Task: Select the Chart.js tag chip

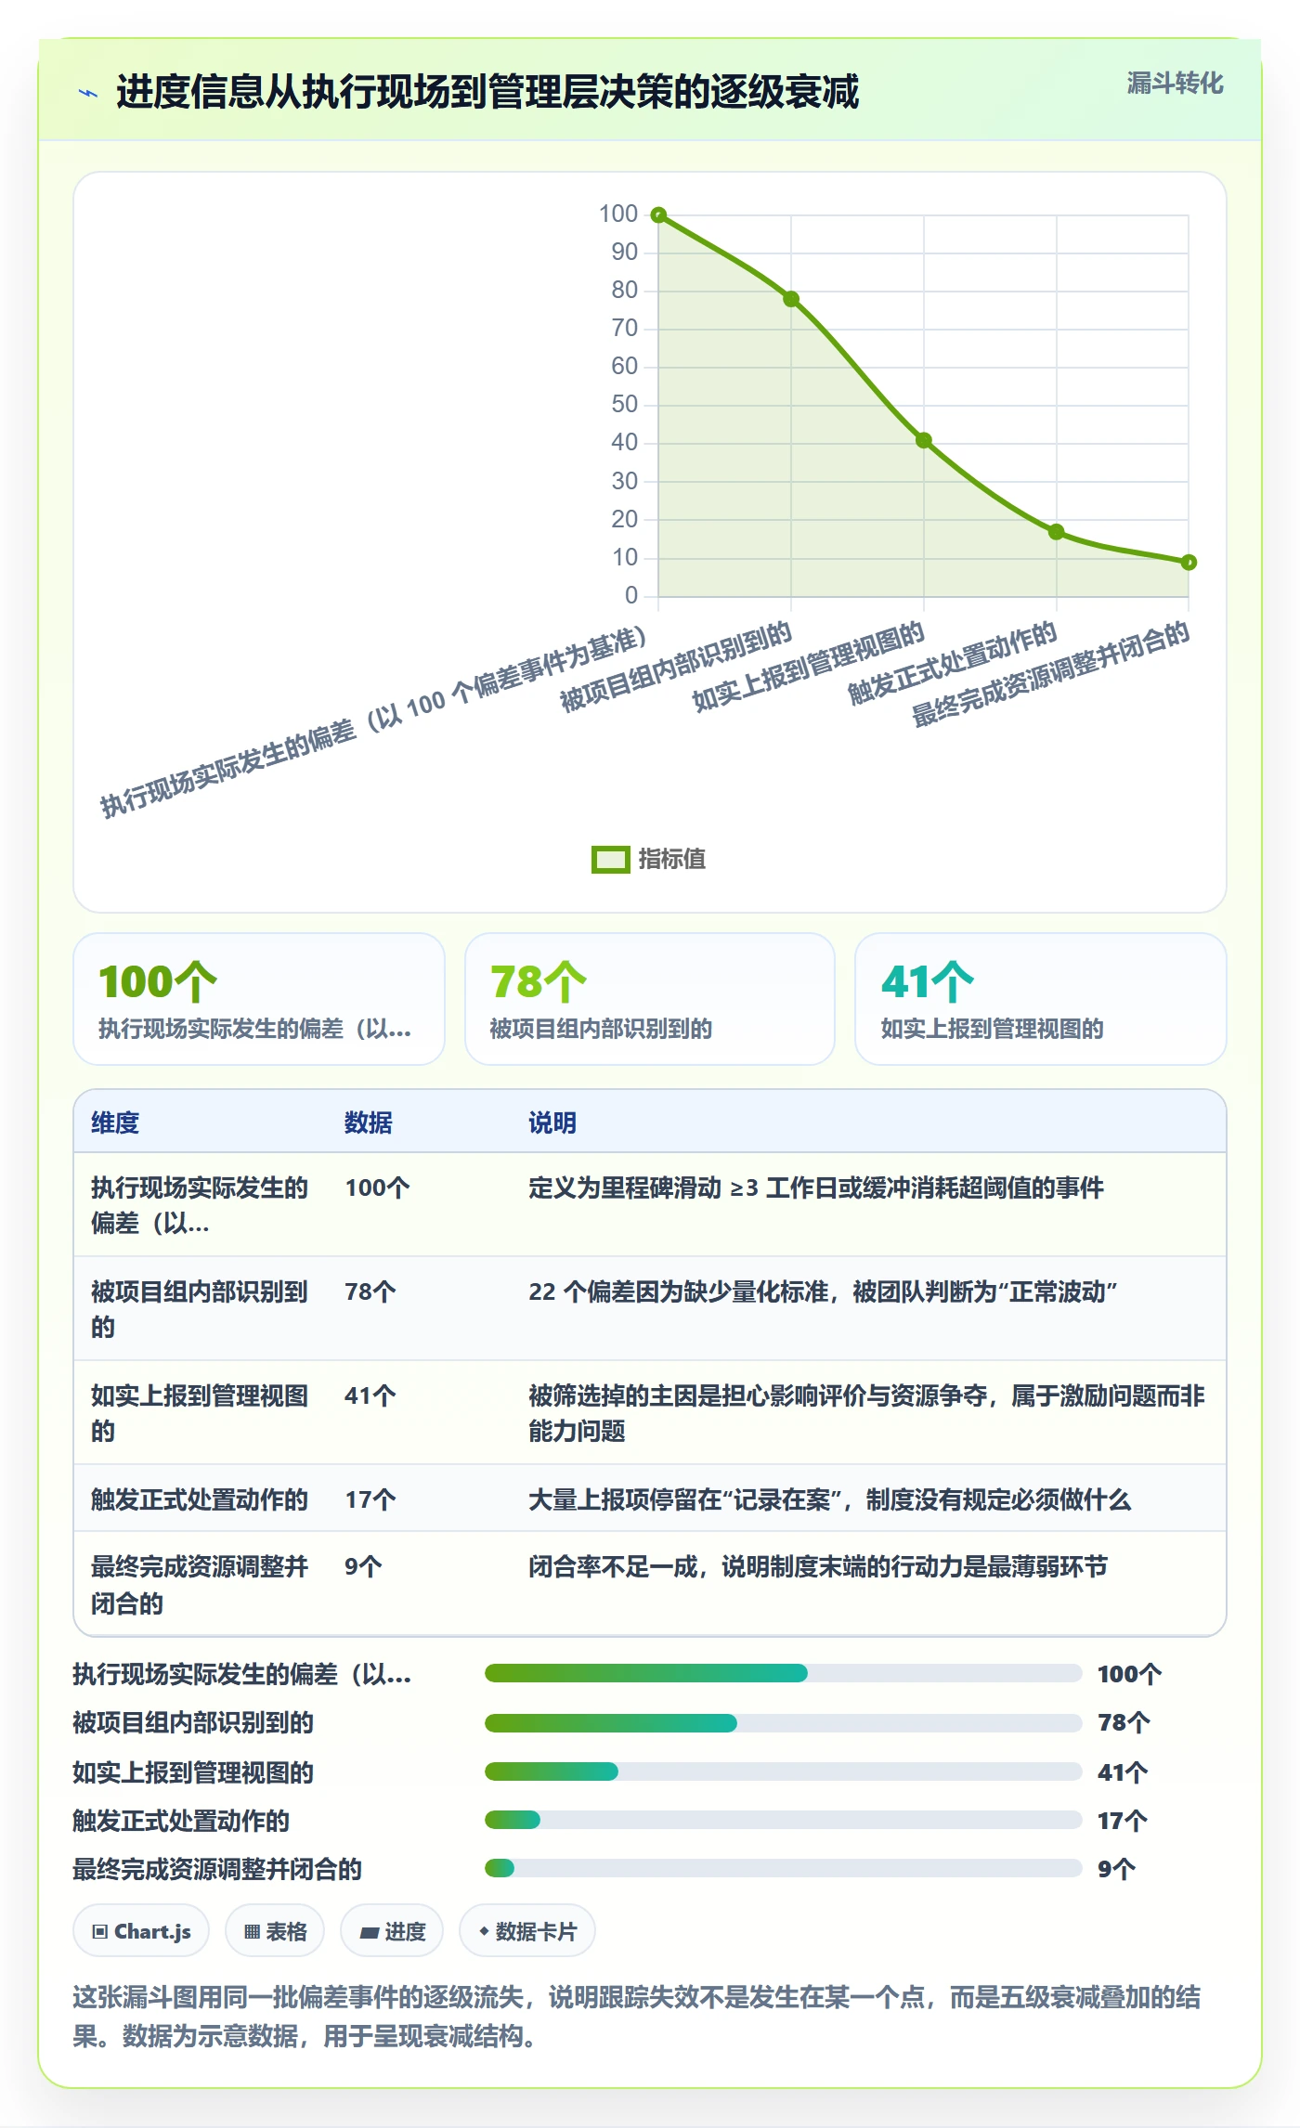Action: click(141, 1931)
